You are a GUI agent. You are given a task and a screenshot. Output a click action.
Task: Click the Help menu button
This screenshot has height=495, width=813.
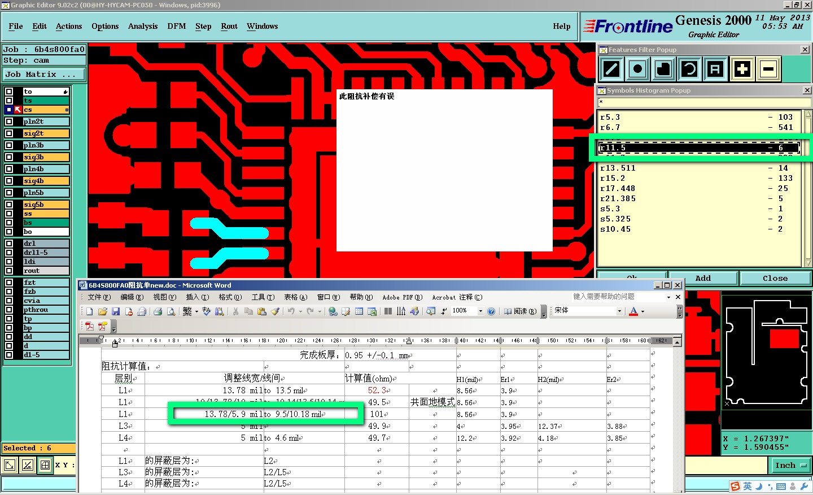coord(562,26)
